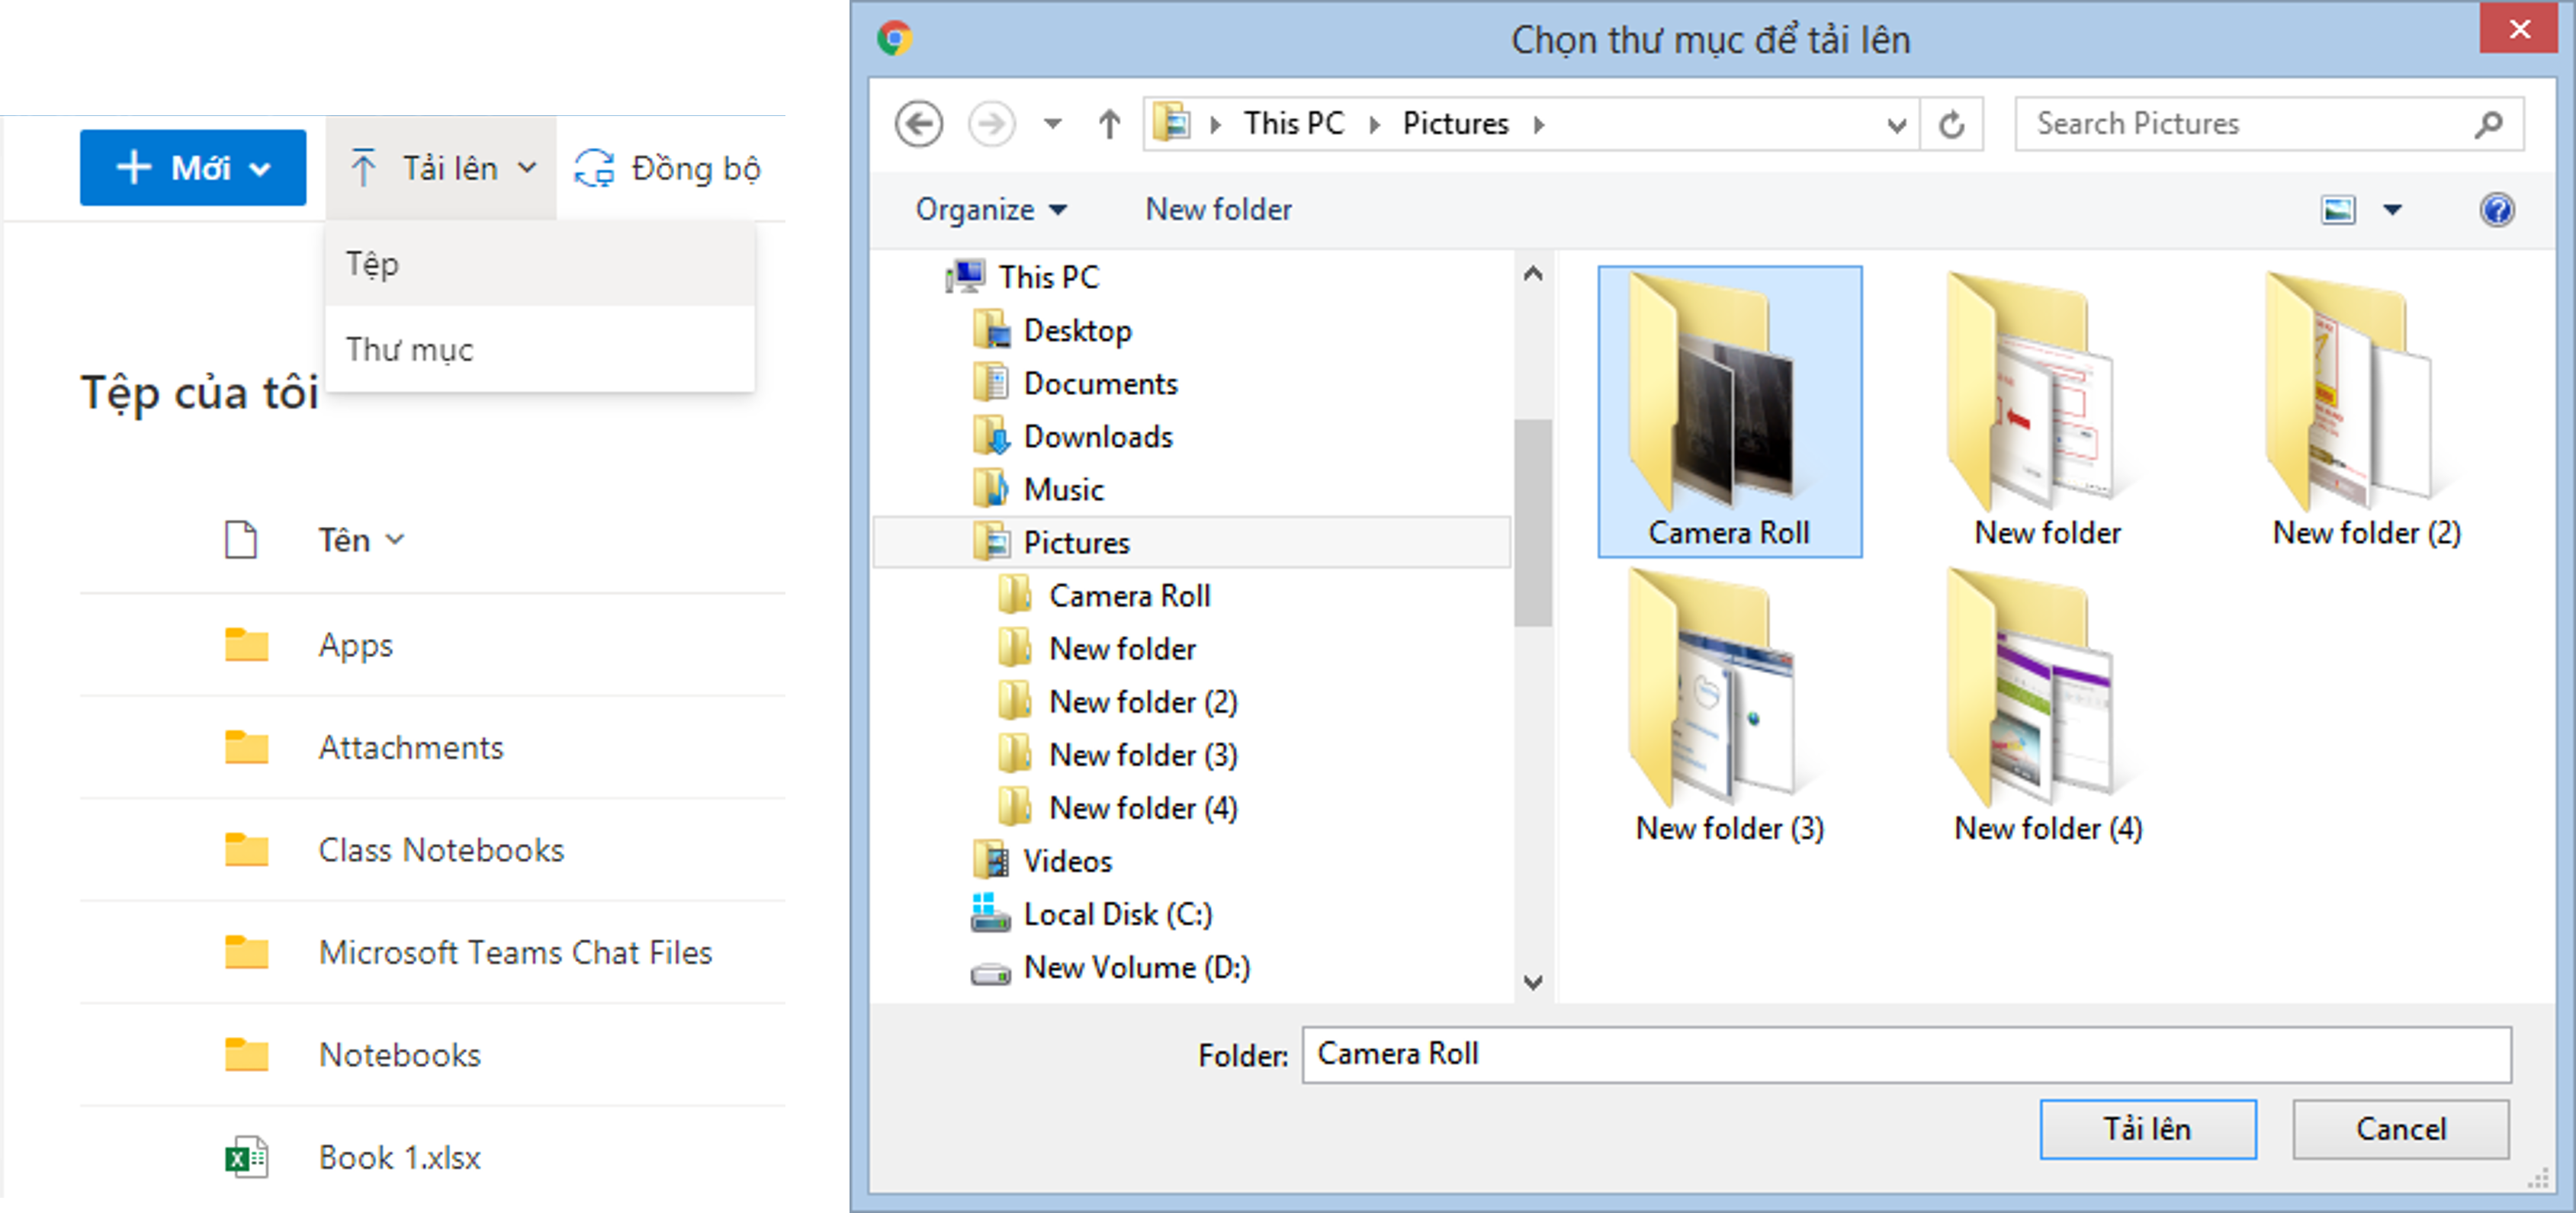This screenshot has height=1213, width=2576.
Task: Choose Tệp from upload menu
Action: 372,264
